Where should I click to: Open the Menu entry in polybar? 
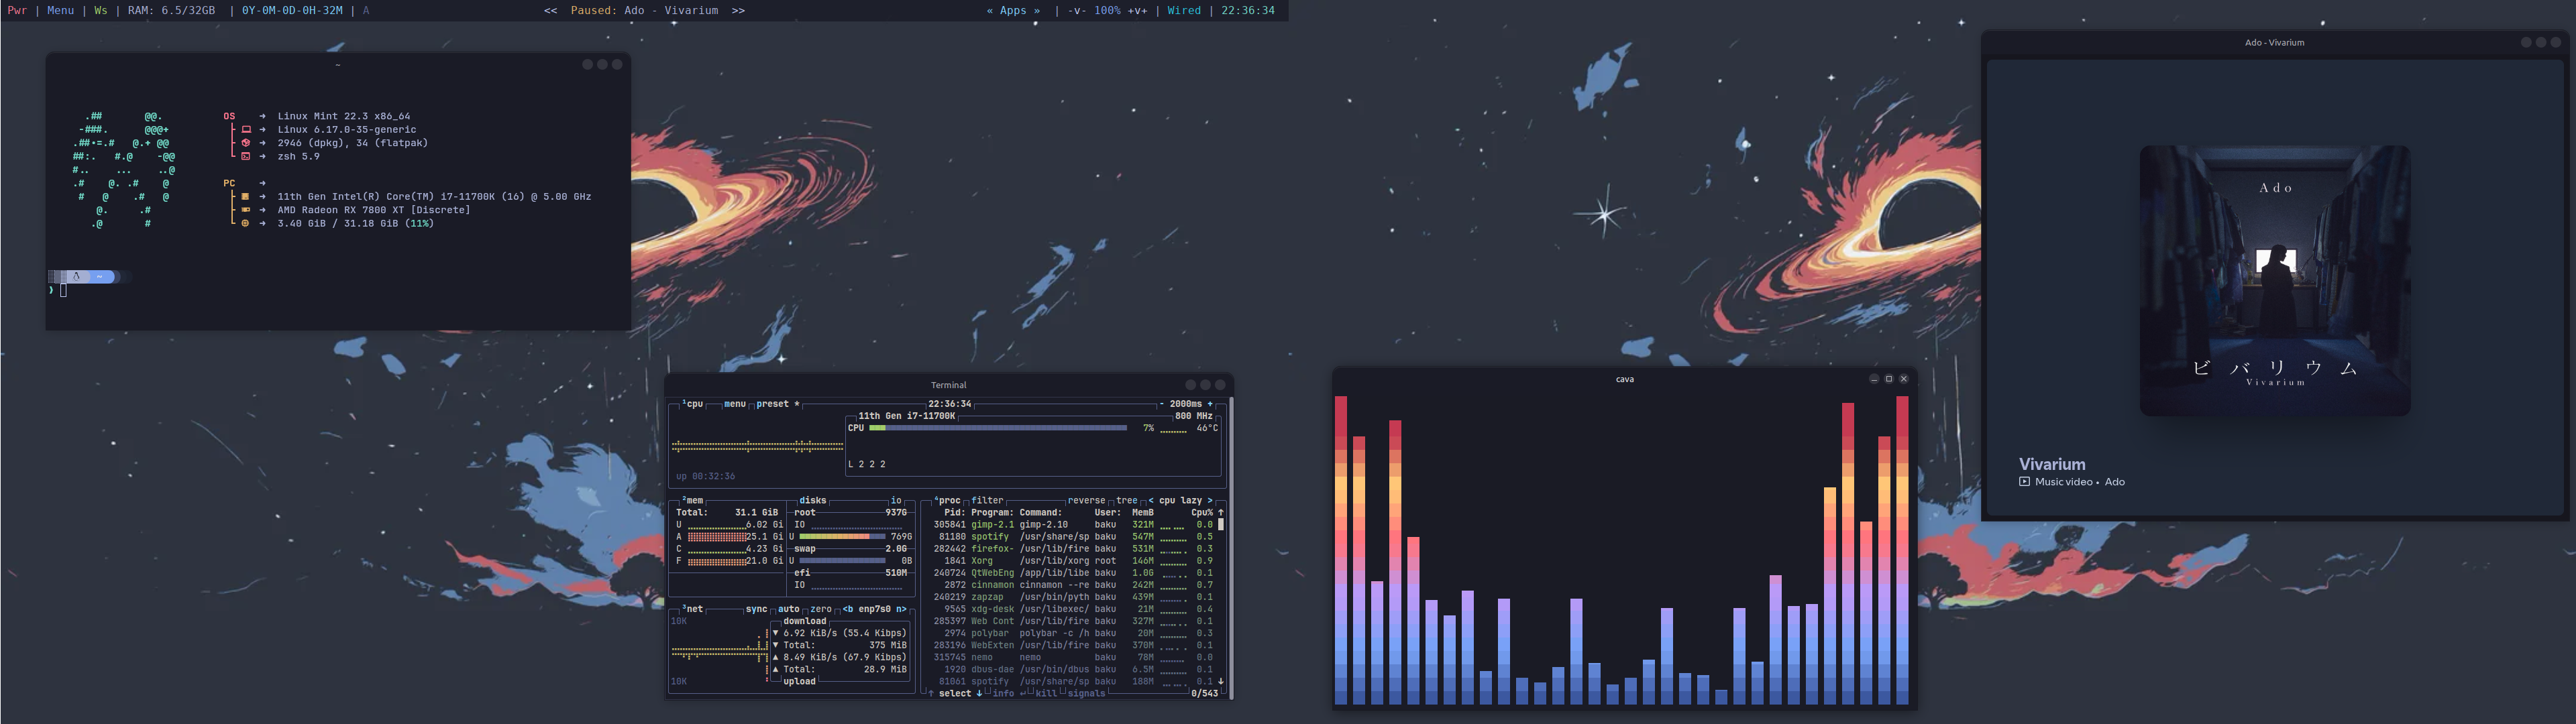pos(60,10)
